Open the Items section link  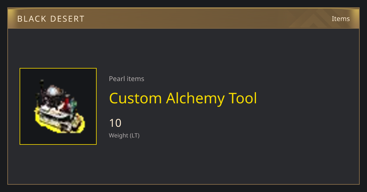coord(341,19)
